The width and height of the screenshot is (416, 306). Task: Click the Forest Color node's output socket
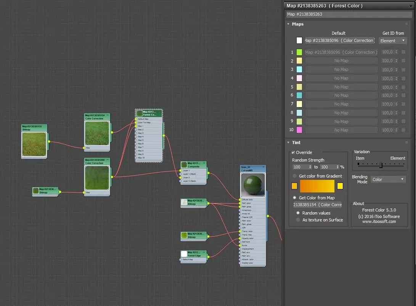164,135
